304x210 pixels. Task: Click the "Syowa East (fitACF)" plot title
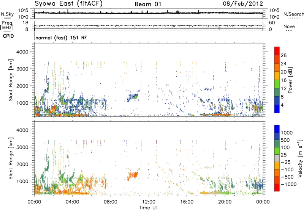pos(69,4)
